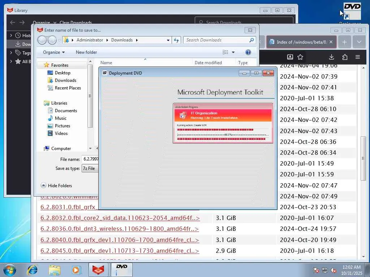Click the Create WIM red progress bar
The image size is (370, 277).
click(215, 129)
